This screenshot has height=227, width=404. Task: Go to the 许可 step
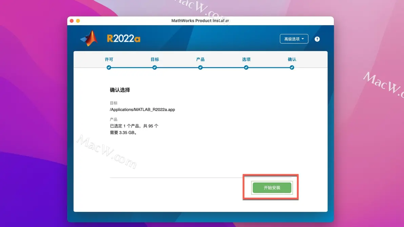pyautogui.click(x=109, y=60)
